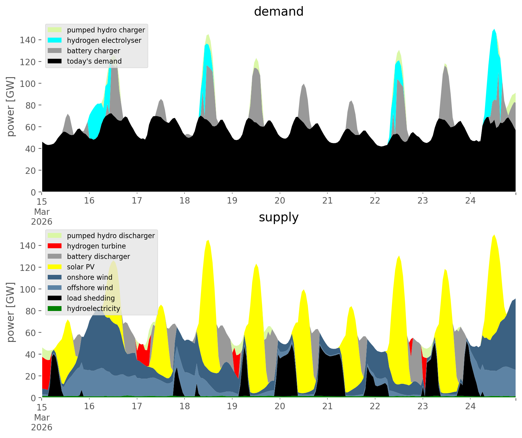Click the pumped hydro discharger legend label
Image resolution: width=522 pixels, height=438 pixels.
coord(111,236)
